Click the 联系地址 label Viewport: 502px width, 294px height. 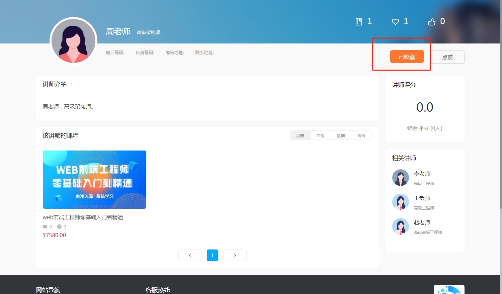tap(204, 53)
